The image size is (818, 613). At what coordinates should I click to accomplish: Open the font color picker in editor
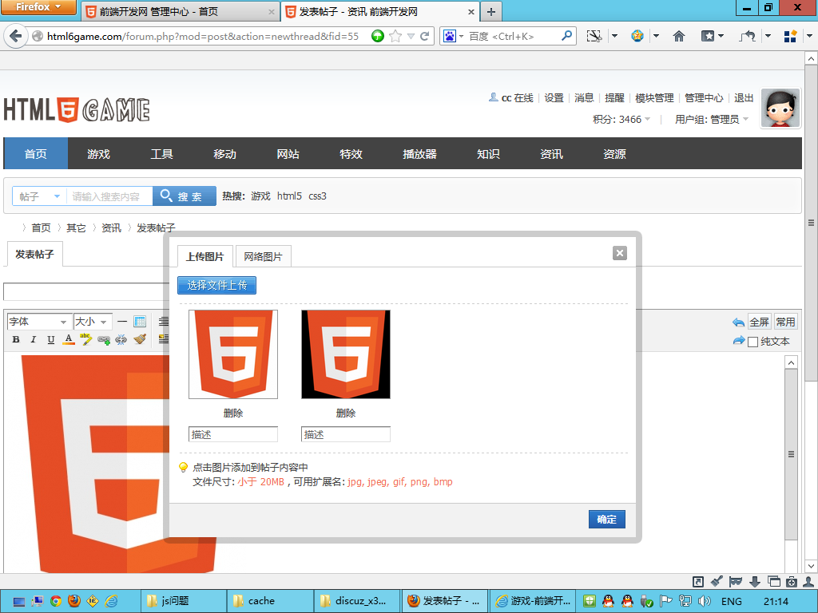pos(69,340)
